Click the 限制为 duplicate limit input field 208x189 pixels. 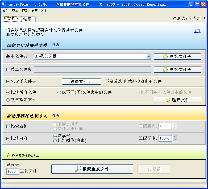pos(13,171)
